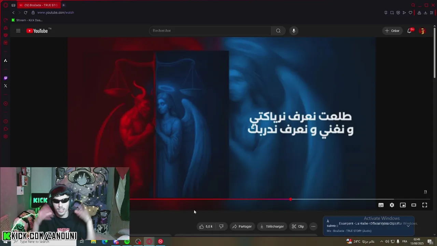Screen dimensions: 437x246
Task: Open the Opera sidebar Aria AI icon
Action: [x=5, y=60]
